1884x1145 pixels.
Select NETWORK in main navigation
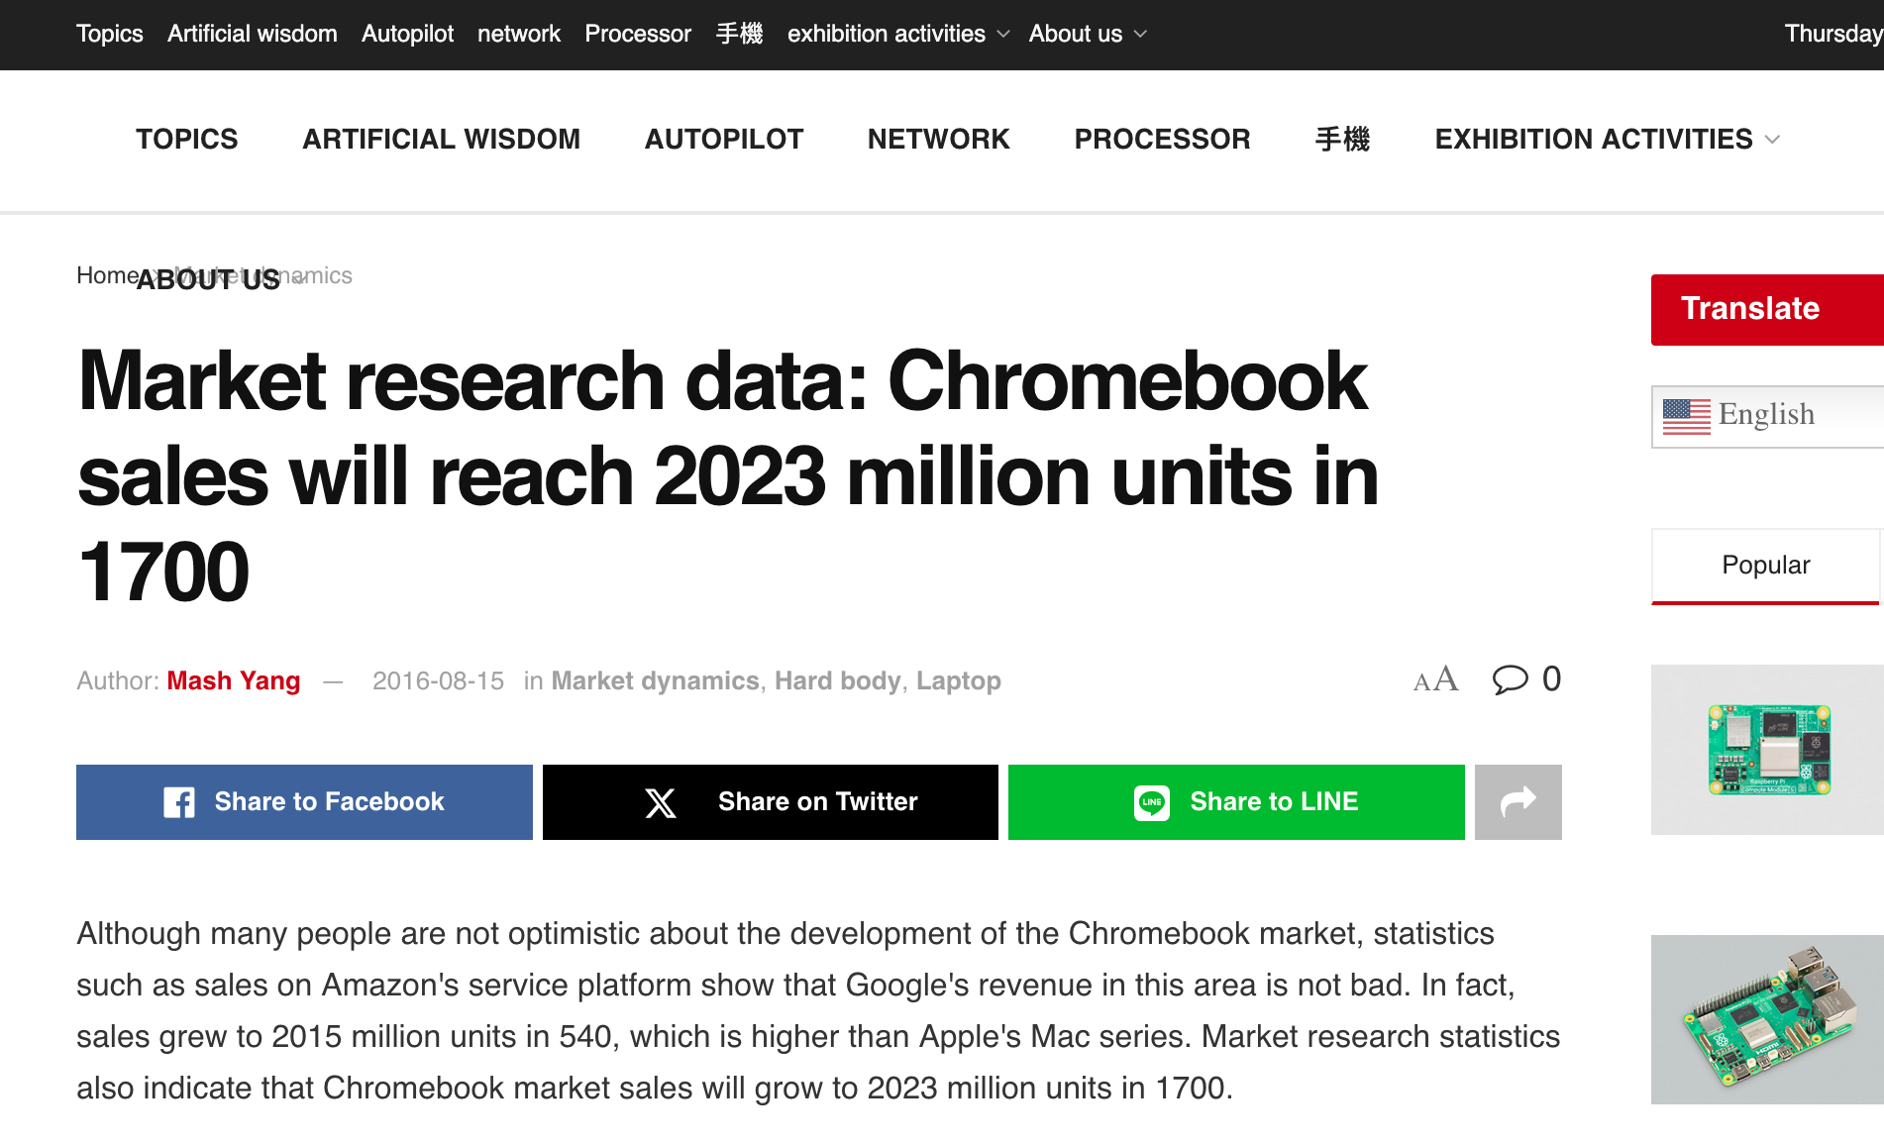click(939, 140)
